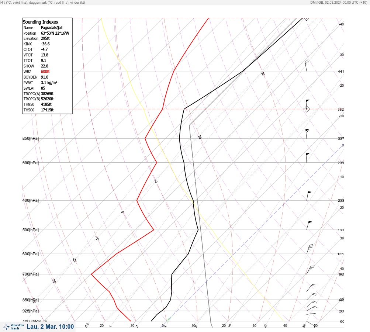Click the PWAT value '3.1 kg/m²'
This screenshot has width=370, height=332.
click(x=49, y=83)
